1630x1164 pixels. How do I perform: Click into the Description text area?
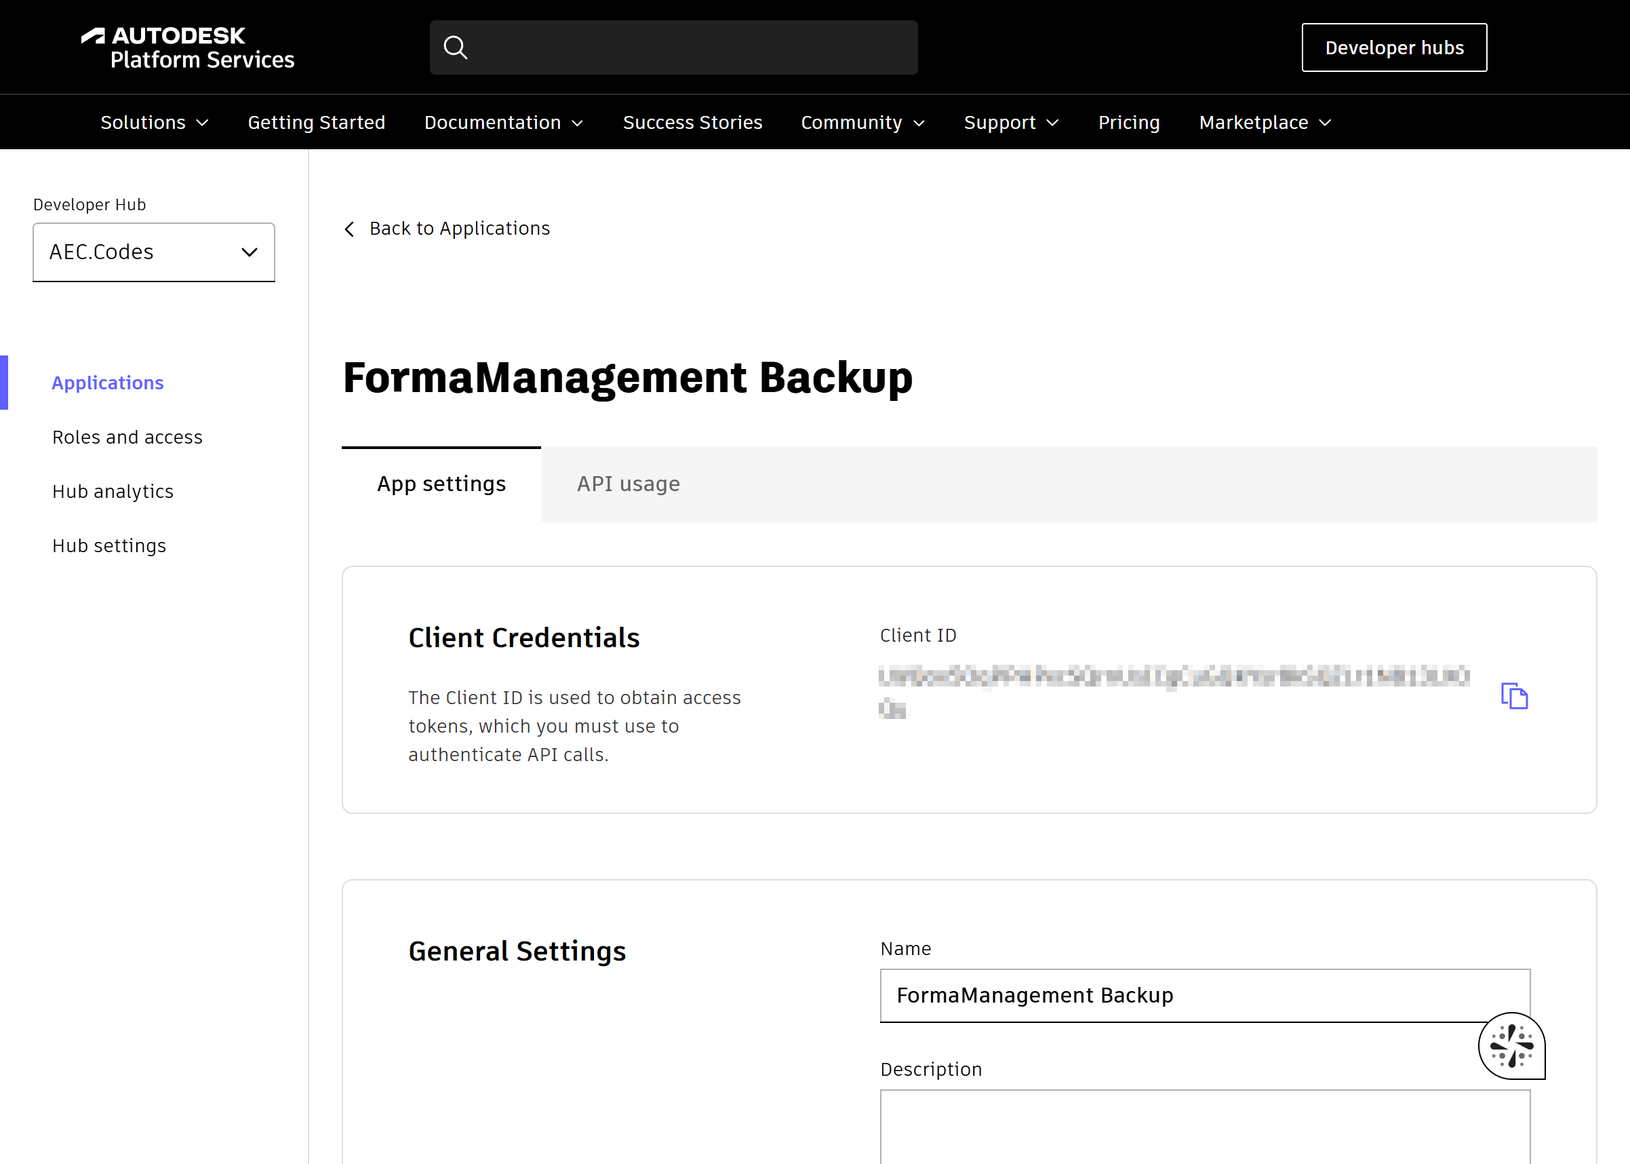coord(1205,1126)
